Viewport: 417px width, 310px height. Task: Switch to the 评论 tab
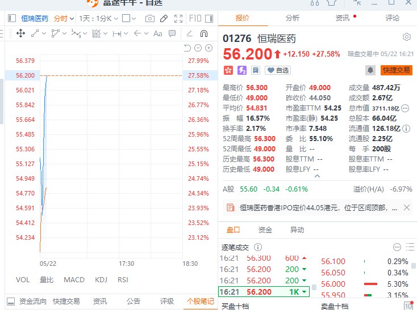(x=393, y=18)
